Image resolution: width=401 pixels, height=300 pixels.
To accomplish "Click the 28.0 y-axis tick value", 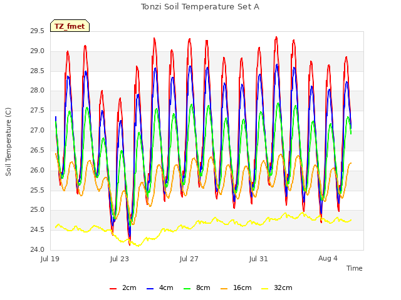I will pos(38,91).
